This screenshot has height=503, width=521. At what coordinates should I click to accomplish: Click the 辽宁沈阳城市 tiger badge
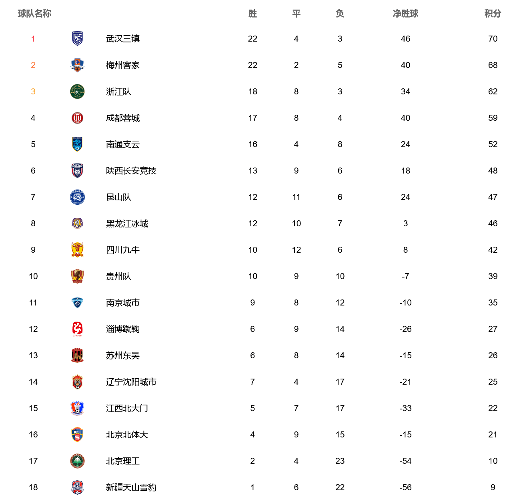[77, 382]
